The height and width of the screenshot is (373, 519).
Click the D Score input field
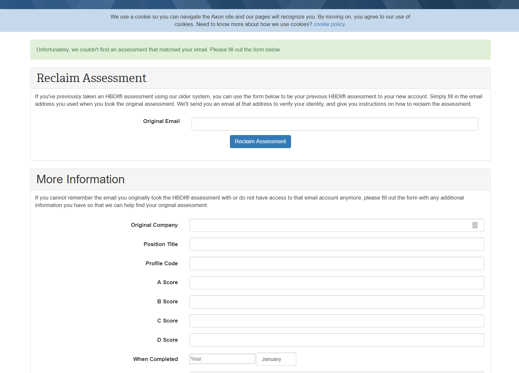coord(337,340)
